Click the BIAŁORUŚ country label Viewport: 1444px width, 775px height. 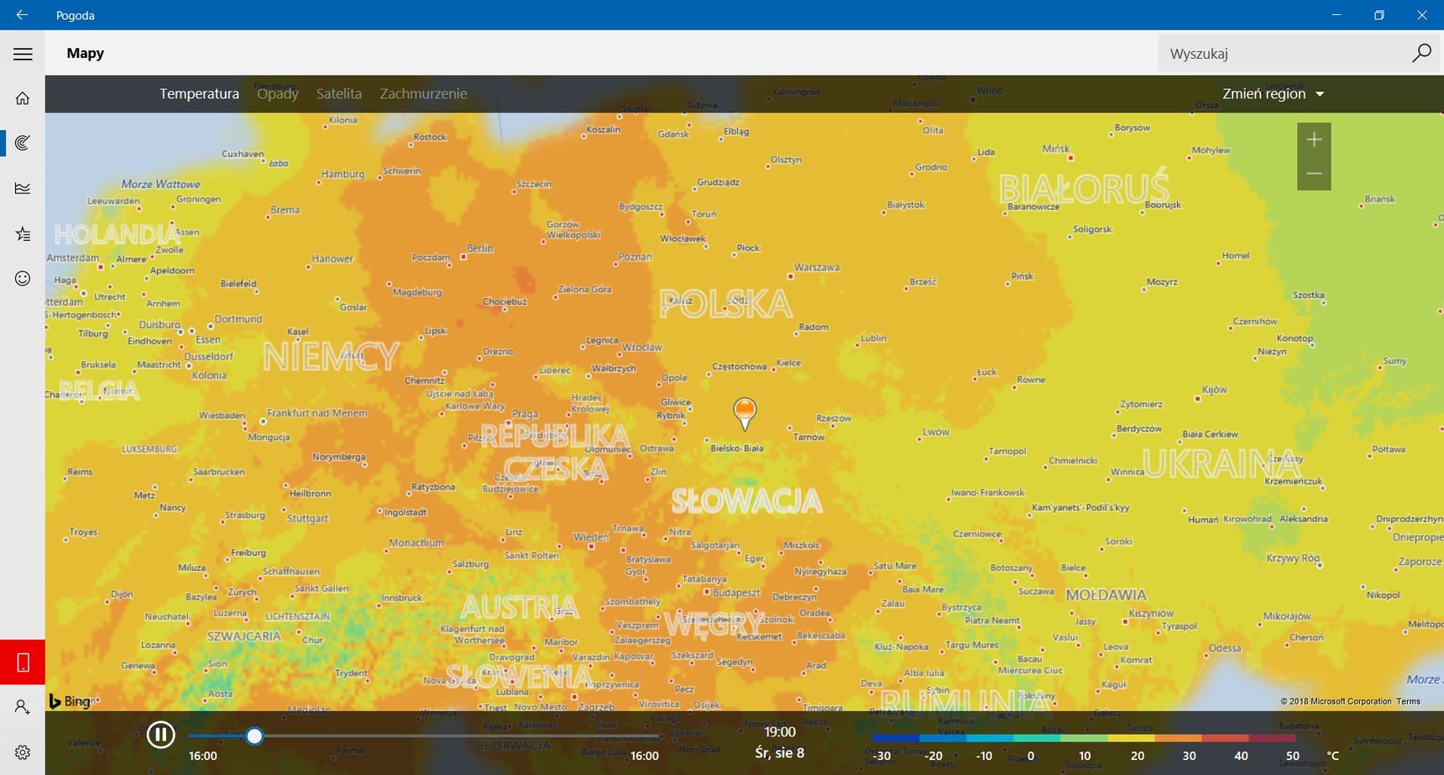1084,188
